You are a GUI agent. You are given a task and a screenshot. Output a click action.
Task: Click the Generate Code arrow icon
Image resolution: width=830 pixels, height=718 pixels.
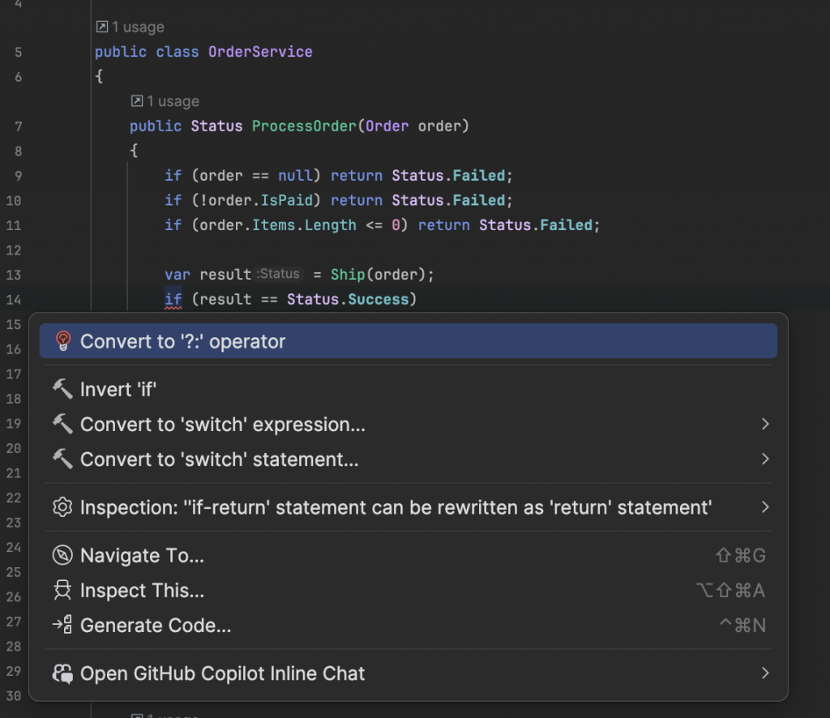62,626
